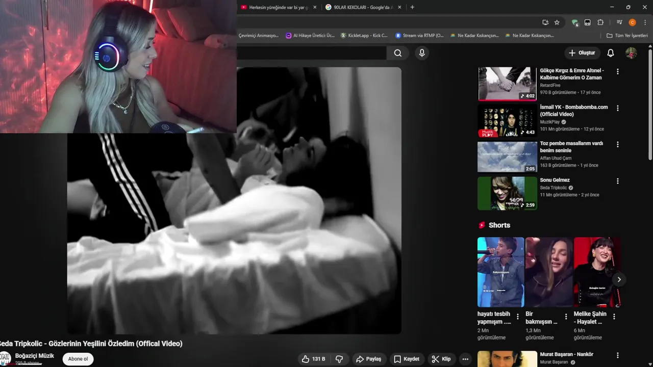This screenshot has width=653, height=367.
Task: Click the install app icon in address bar
Action: coord(545,22)
